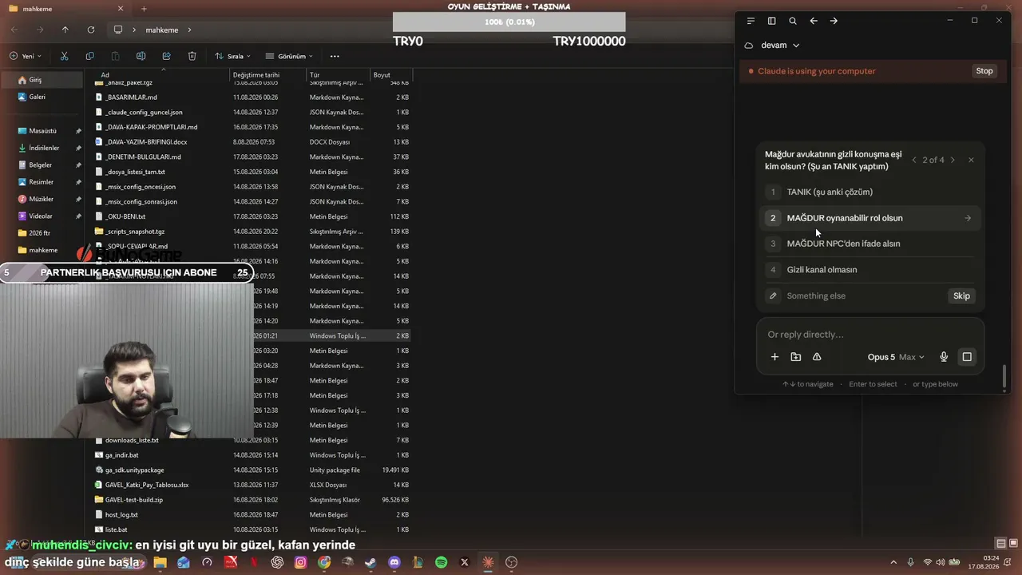Focus the Or reply directly input

point(870,335)
